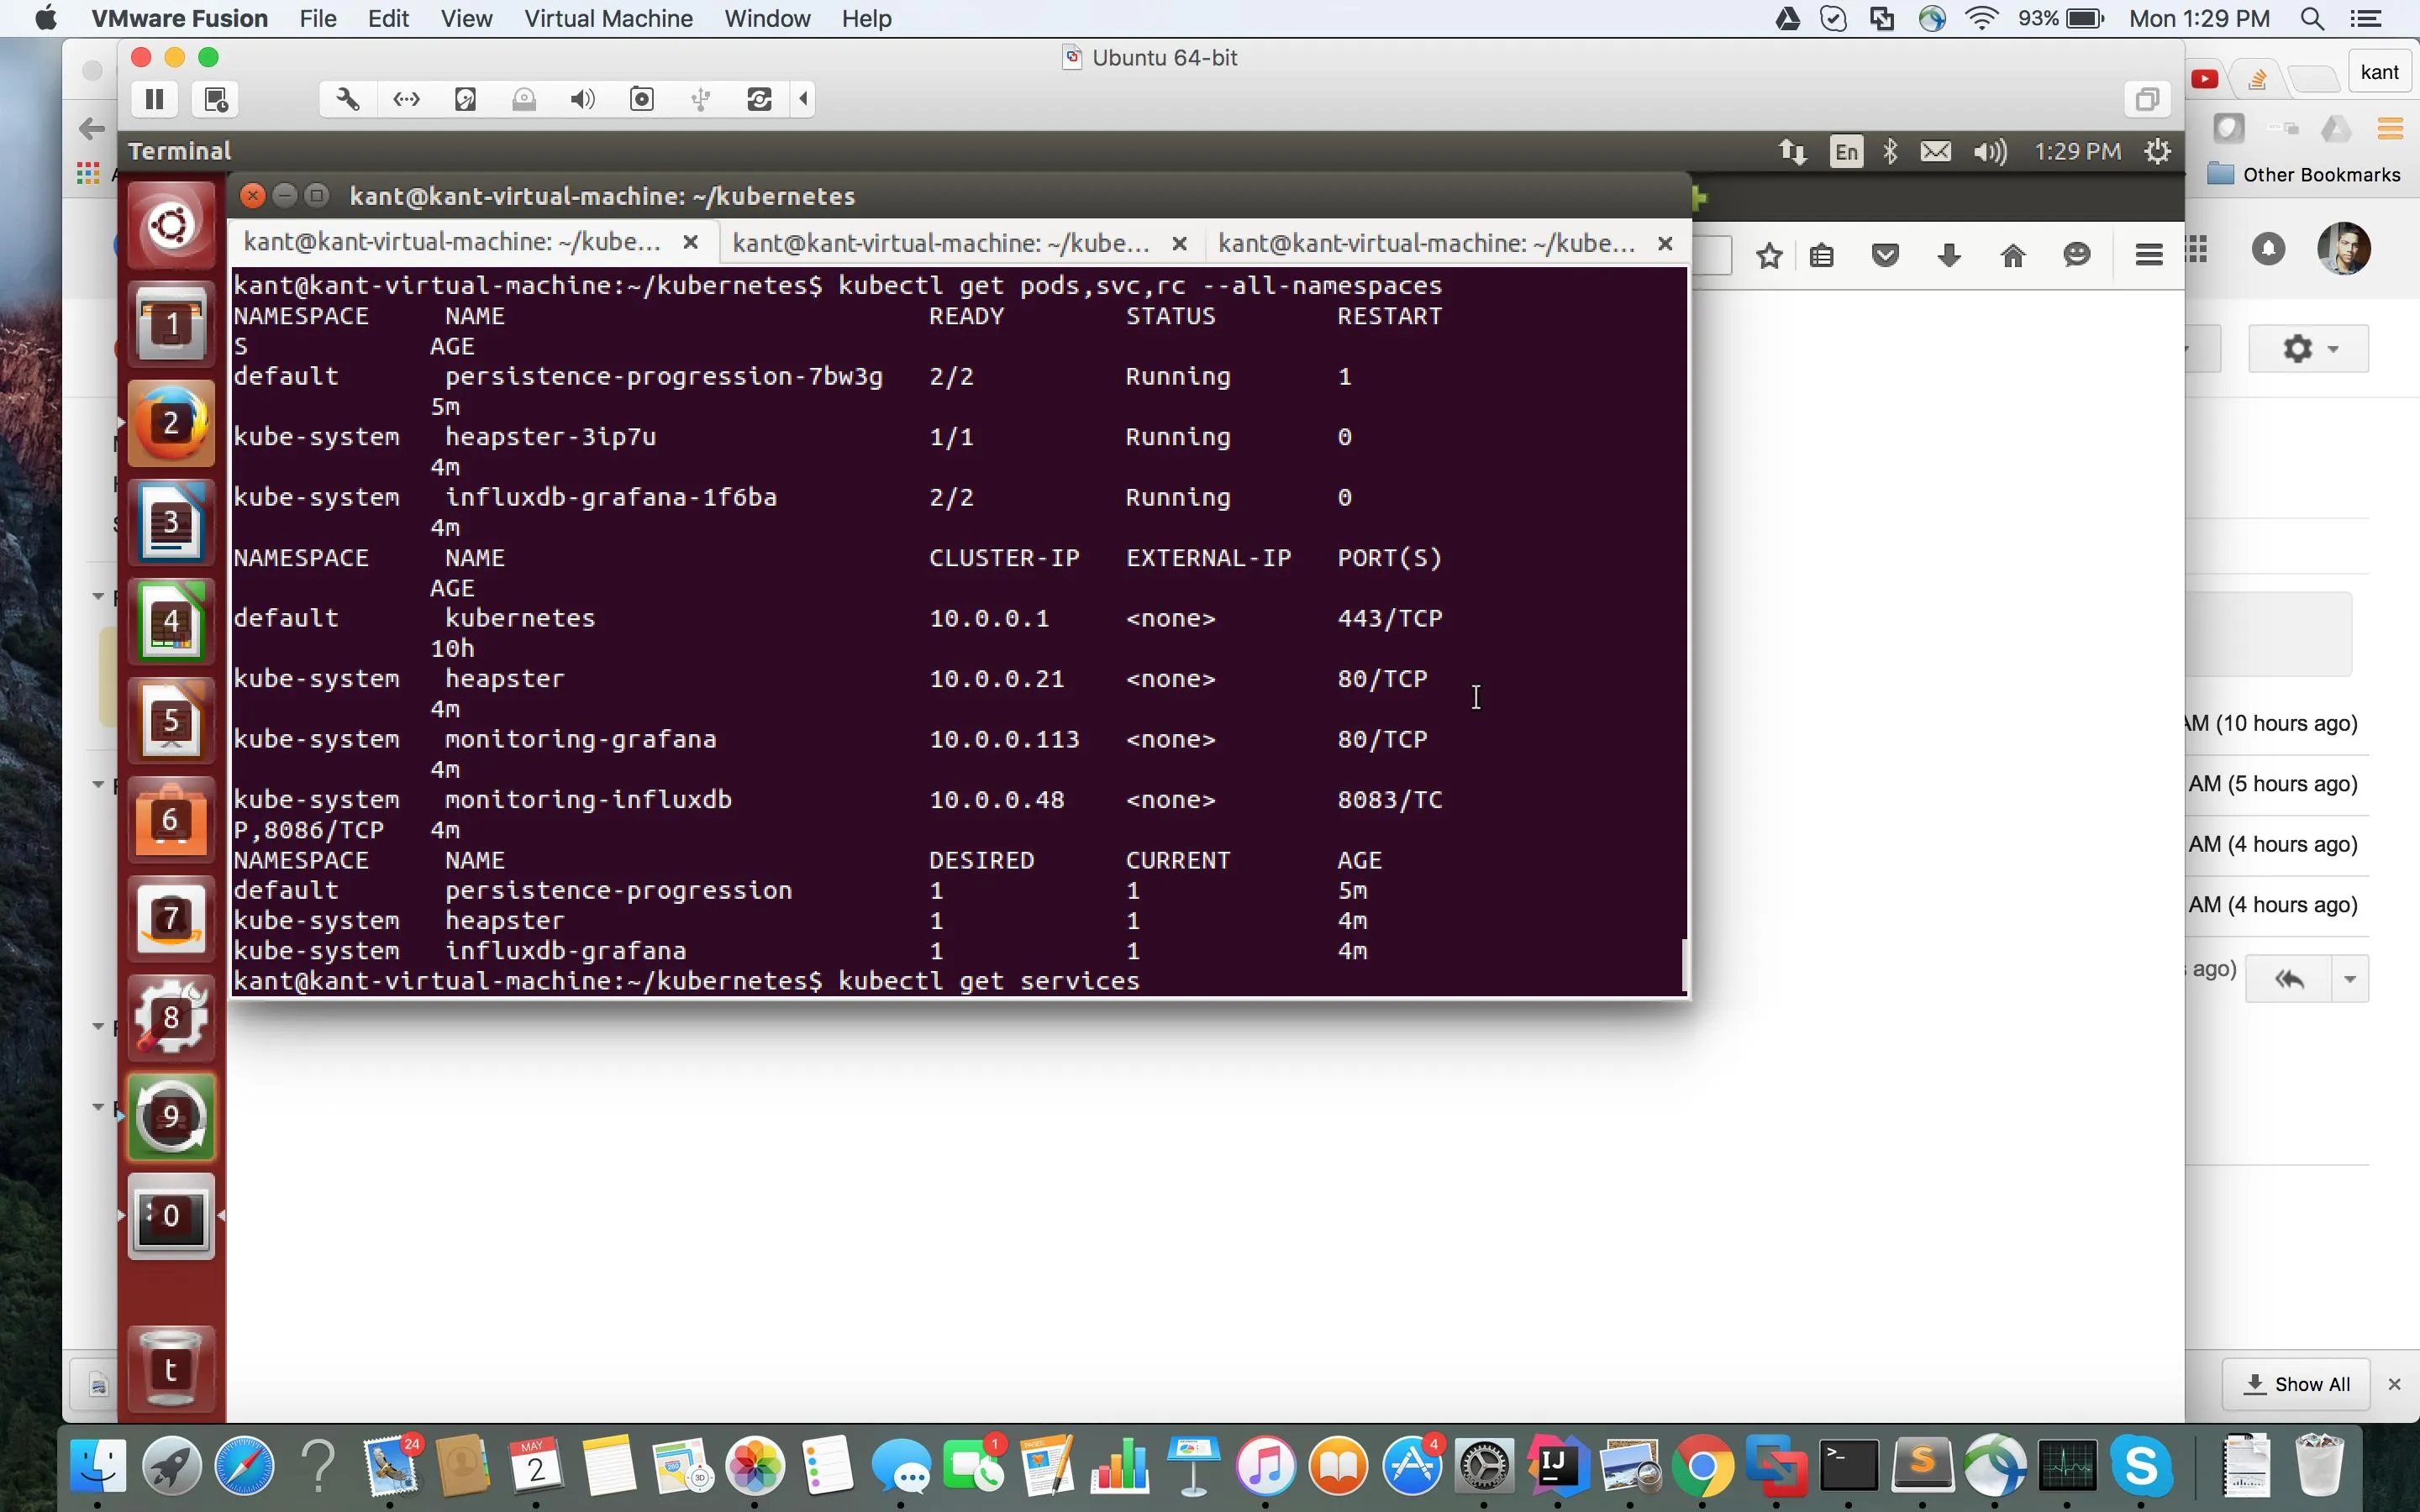The width and height of the screenshot is (2420, 1512).
Task: Open Ubuntu System Settings launcher icon
Action: (171, 1018)
